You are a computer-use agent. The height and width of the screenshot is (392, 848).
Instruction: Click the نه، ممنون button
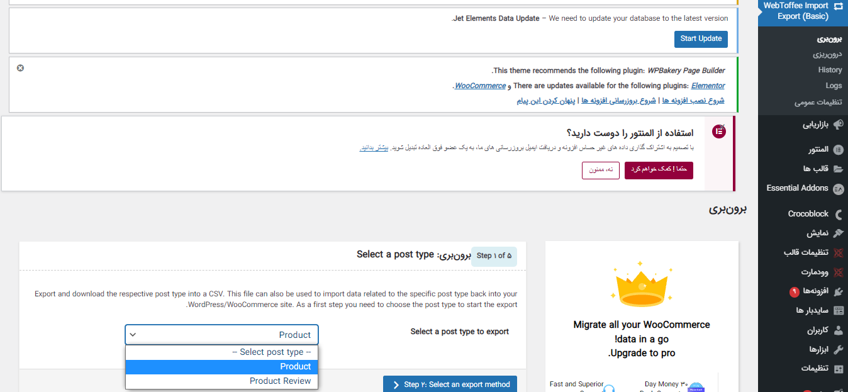pyautogui.click(x=601, y=171)
